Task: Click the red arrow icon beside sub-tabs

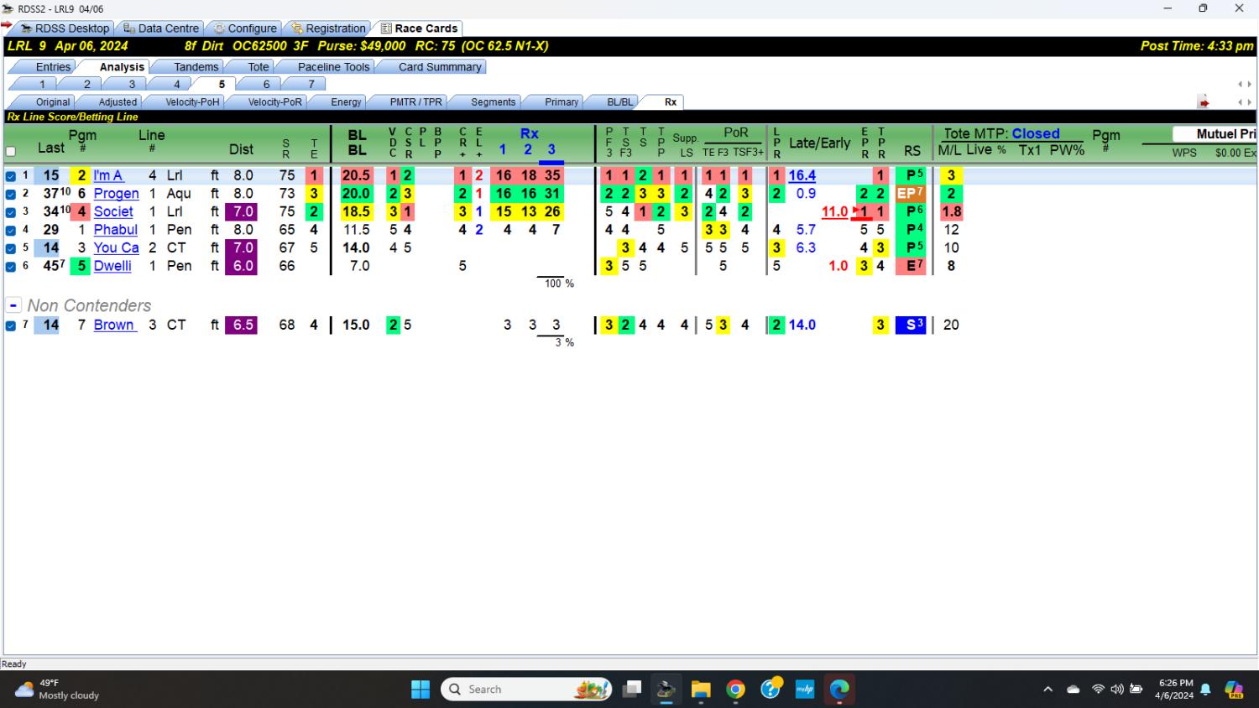Action: 1204,102
